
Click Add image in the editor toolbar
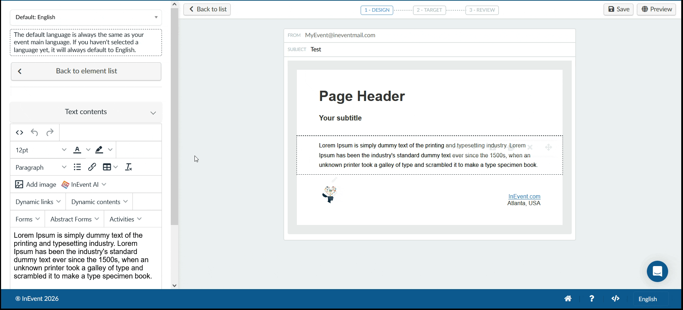pyautogui.click(x=35, y=185)
